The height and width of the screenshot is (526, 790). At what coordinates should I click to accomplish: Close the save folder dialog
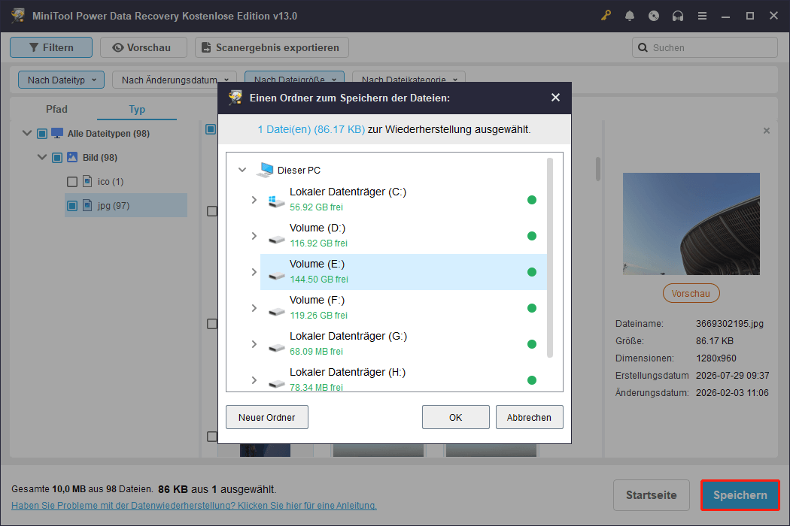tap(555, 97)
